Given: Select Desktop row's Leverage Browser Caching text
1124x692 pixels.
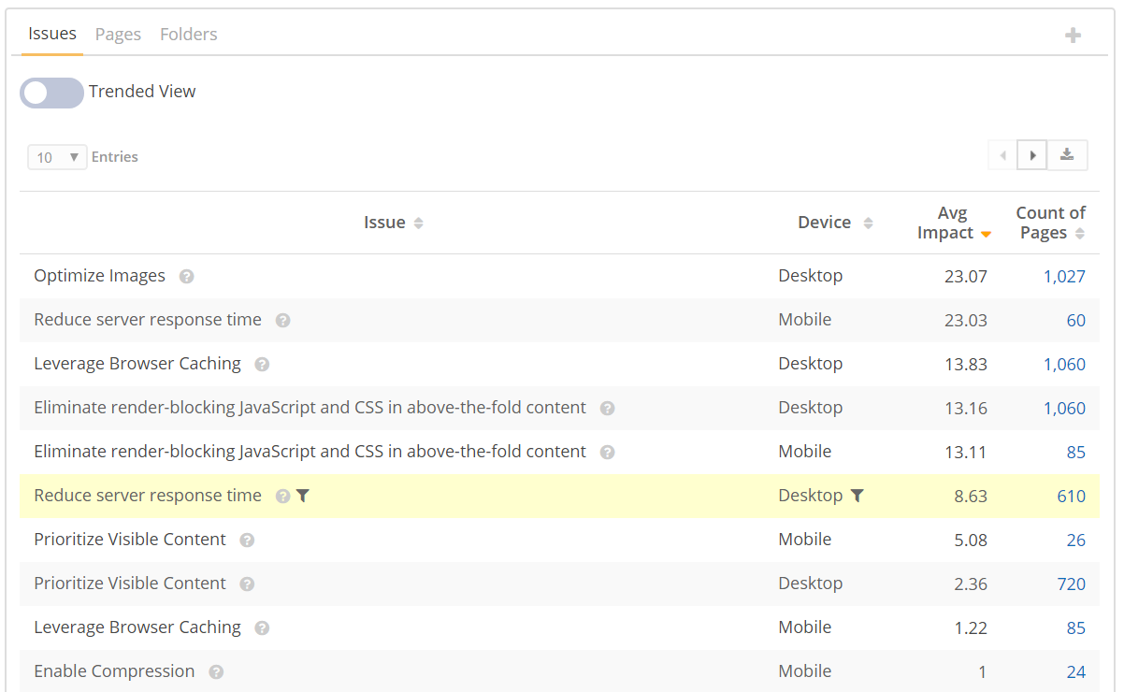Looking at the screenshot, I should [137, 364].
